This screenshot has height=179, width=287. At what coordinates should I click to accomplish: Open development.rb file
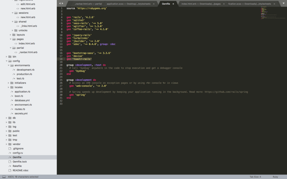click(26, 70)
